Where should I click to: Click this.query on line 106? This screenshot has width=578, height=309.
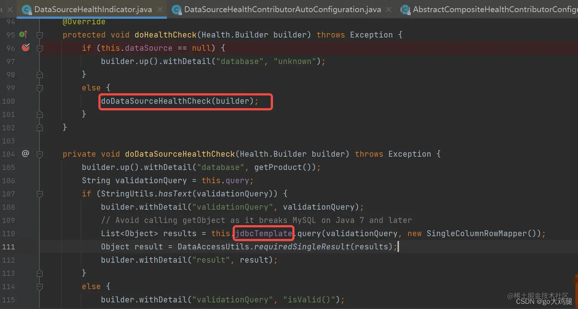[x=225, y=180]
